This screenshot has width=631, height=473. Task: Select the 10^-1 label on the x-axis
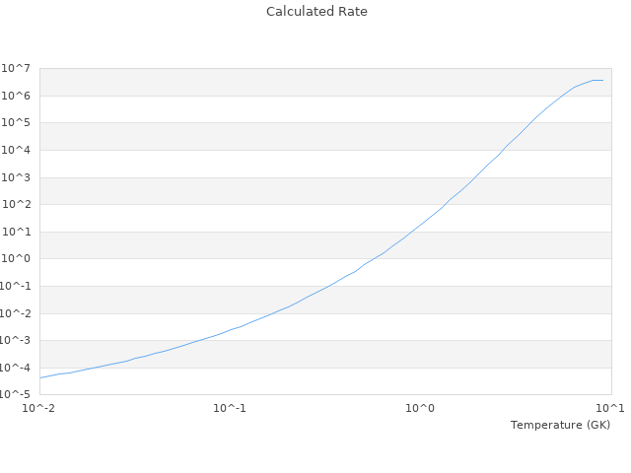pos(230,408)
